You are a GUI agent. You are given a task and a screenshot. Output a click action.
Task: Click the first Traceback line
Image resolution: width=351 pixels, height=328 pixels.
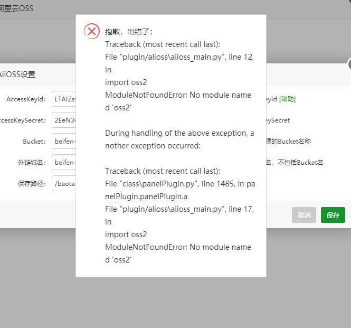(163, 44)
